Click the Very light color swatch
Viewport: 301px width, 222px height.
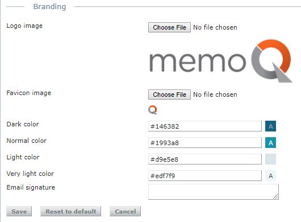pyautogui.click(x=270, y=176)
